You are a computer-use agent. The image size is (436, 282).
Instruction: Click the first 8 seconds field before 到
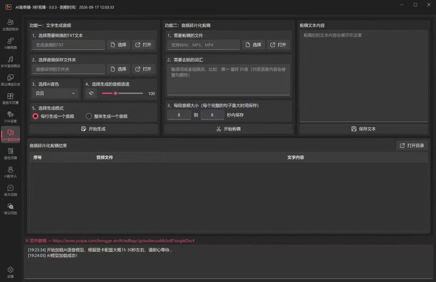179,115
